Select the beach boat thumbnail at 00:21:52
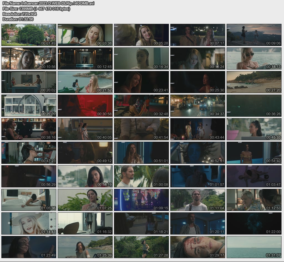The image size is (284, 262). coord(85,82)
